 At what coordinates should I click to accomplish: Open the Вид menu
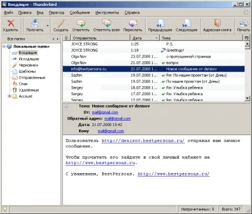(x=40, y=12)
